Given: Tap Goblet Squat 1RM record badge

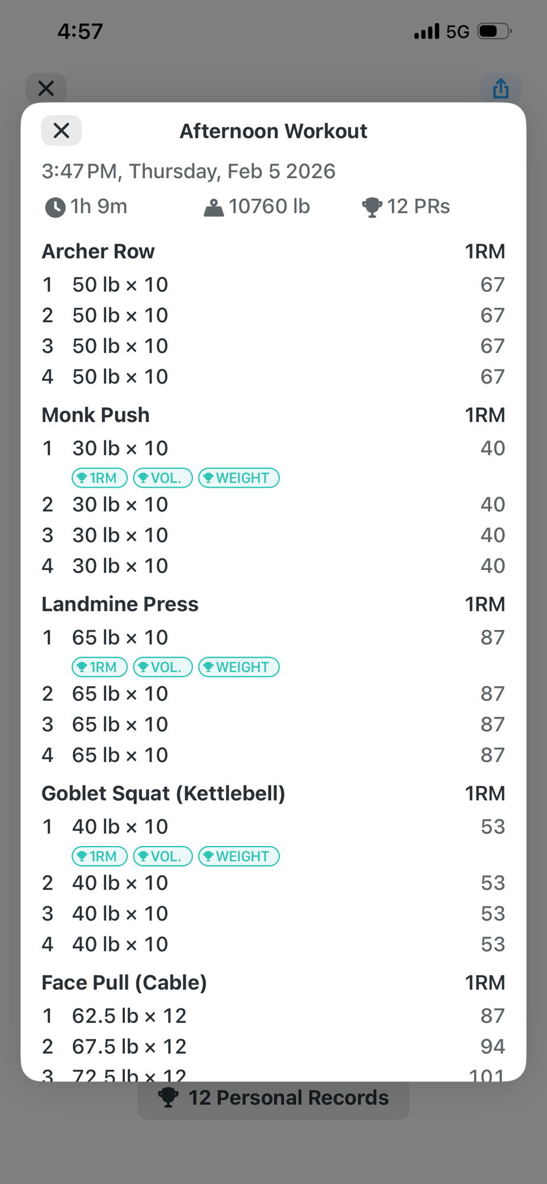Looking at the screenshot, I should coord(99,856).
